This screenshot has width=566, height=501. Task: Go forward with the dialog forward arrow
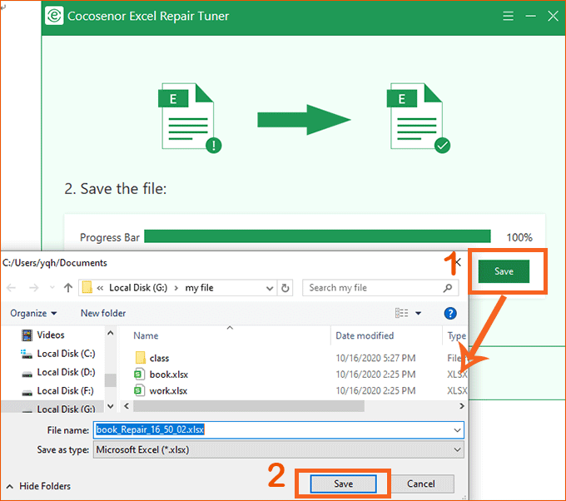coord(33,288)
